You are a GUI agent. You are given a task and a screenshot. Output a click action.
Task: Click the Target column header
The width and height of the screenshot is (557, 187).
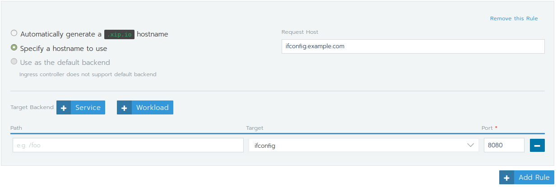pyautogui.click(x=255, y=128)
